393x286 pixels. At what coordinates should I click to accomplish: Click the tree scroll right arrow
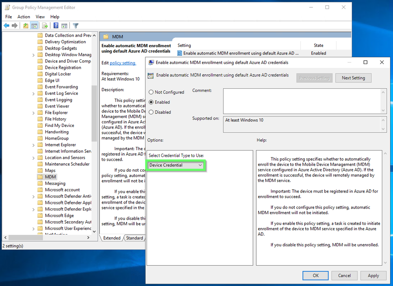88,237
